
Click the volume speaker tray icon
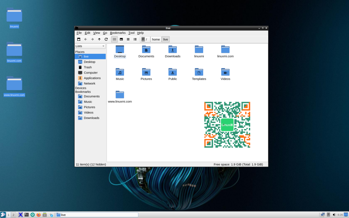click(x=334, y=215)
